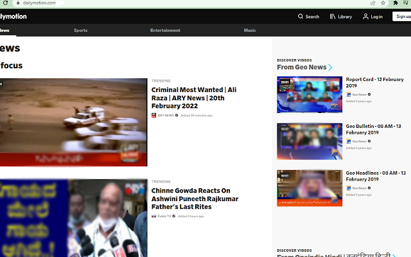Play the Geo Headlines 08 AM thumbnail
The width and height of the screenshot is (411, 257).
(310, 188)
